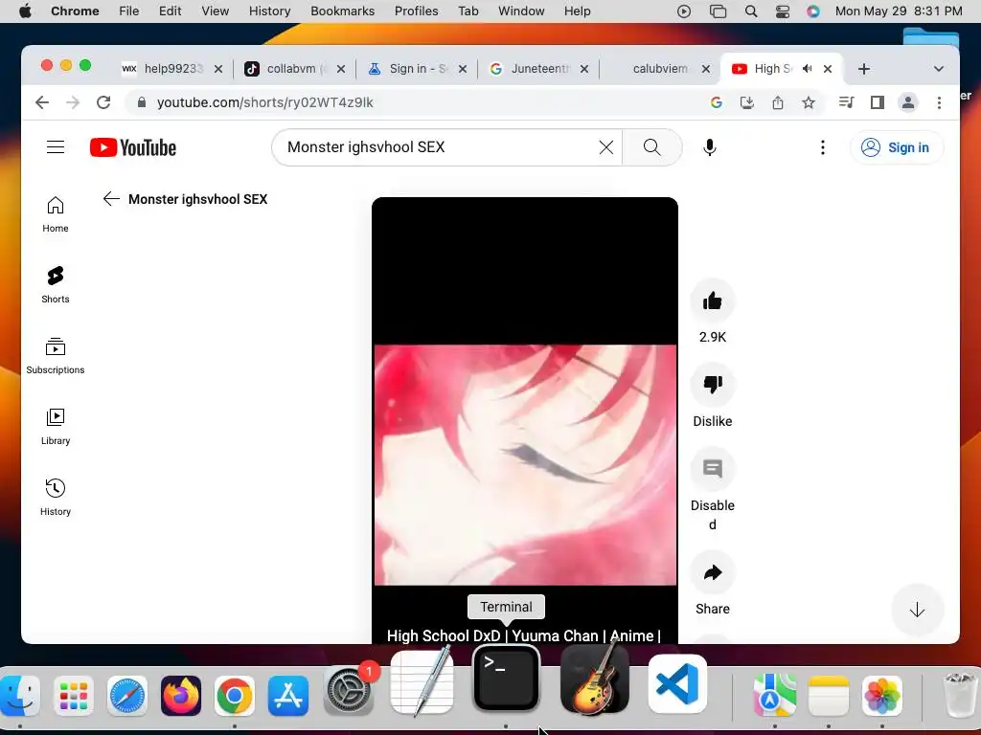
Task: Share the short with the arrow button
Action: [x=713, y=572]
